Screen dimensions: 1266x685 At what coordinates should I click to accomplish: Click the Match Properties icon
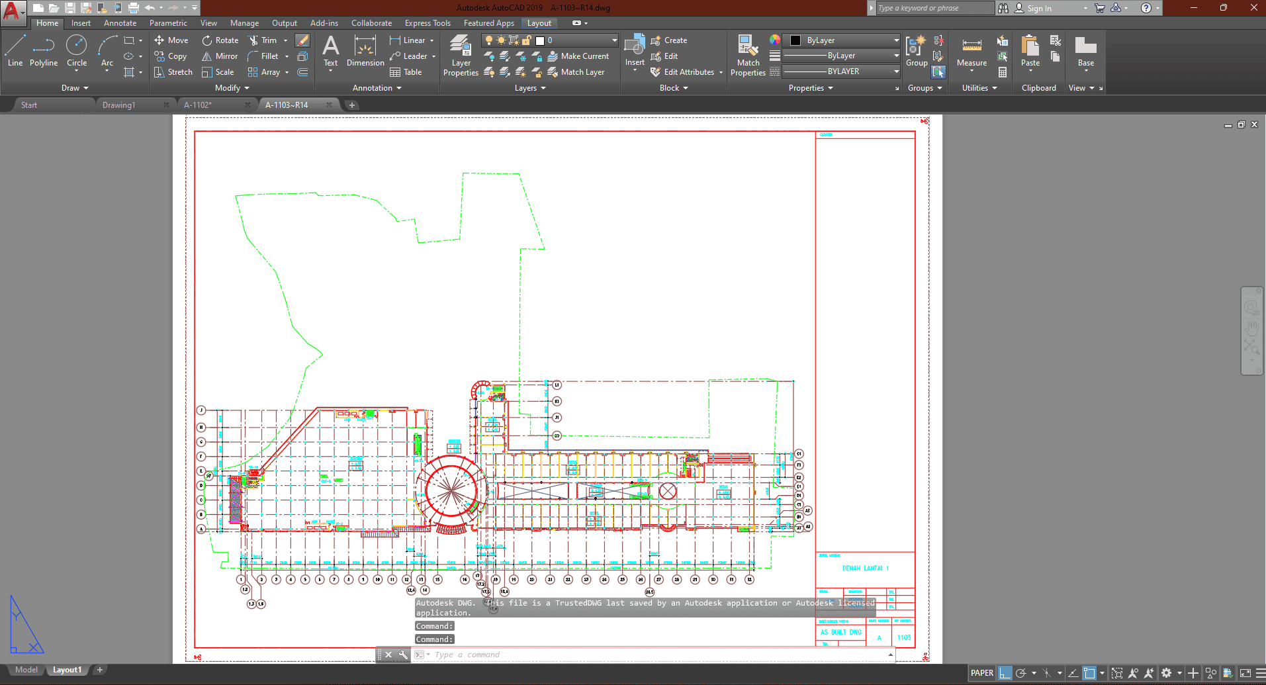tap(748, 56)
